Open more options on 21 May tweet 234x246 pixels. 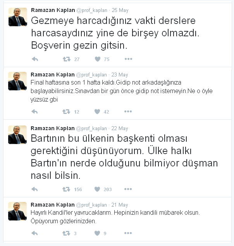pyautogui.click(x=128, y=233)
